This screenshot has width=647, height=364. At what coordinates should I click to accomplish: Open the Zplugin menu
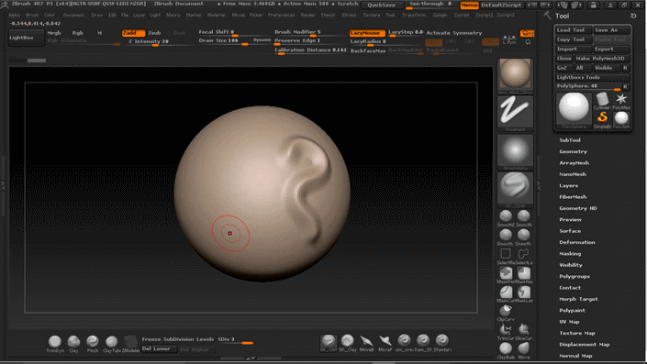(x=440, y=15)
